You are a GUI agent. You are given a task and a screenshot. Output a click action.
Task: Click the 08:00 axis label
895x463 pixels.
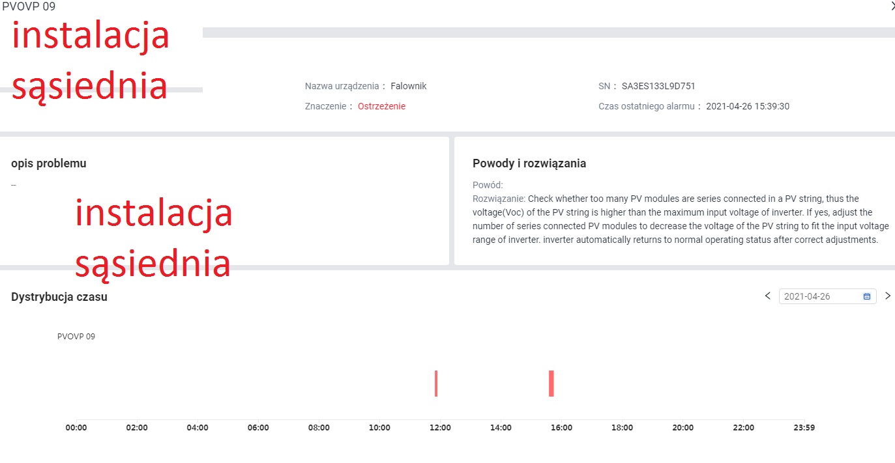coord(319,428)
